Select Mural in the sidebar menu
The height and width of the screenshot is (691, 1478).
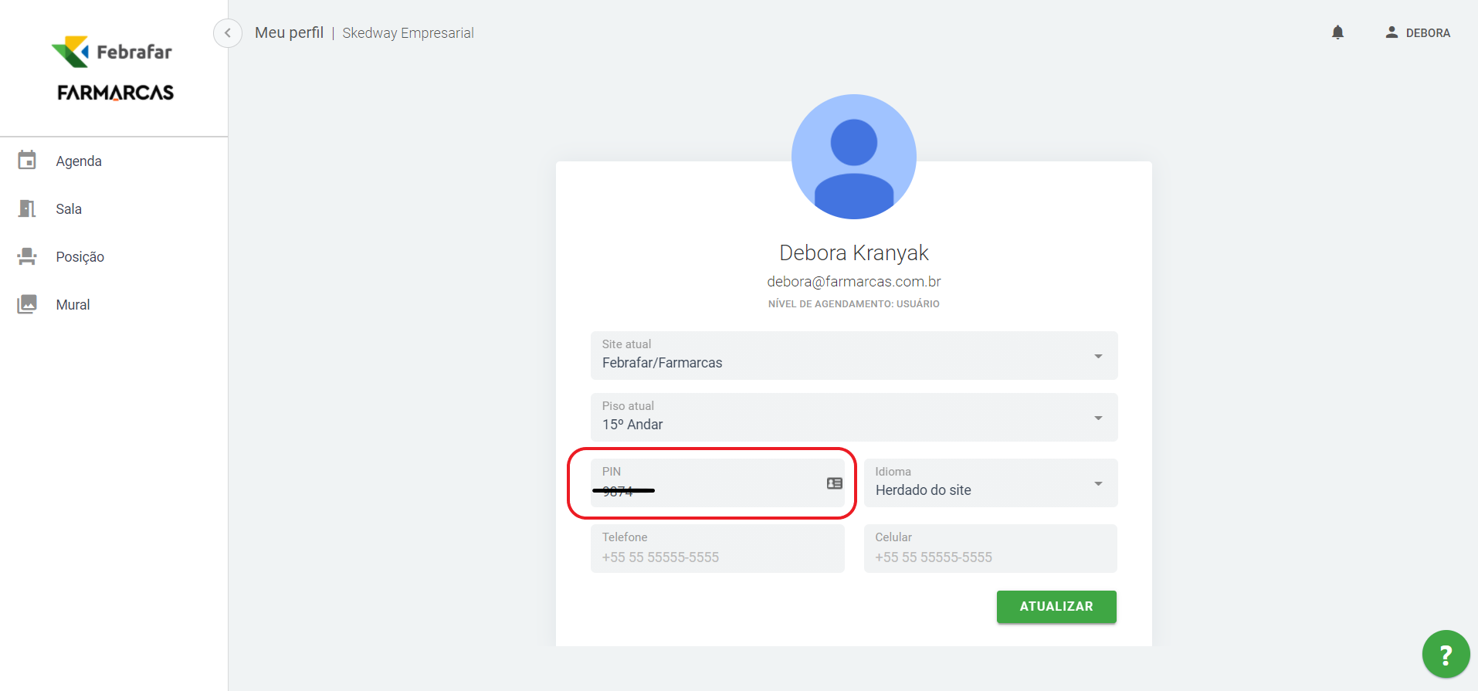[73, 305]
